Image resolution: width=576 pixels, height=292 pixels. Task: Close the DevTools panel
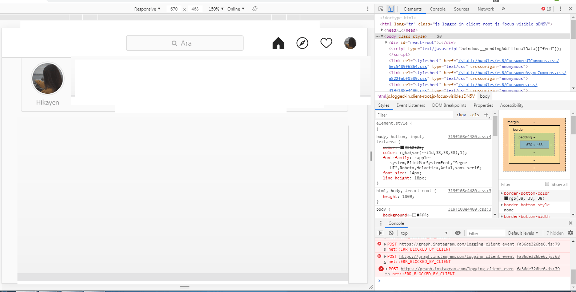570,9
